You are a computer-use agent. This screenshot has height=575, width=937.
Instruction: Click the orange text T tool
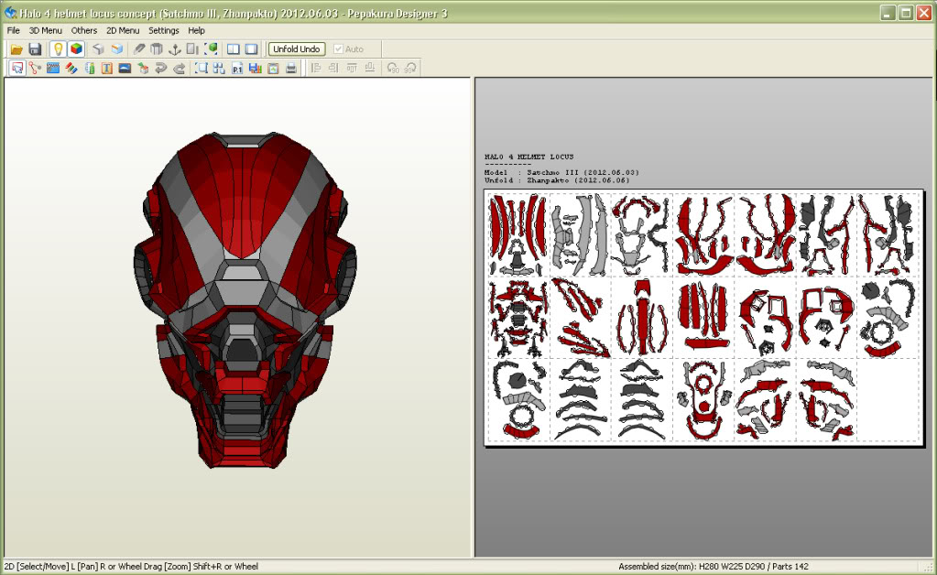106,68
